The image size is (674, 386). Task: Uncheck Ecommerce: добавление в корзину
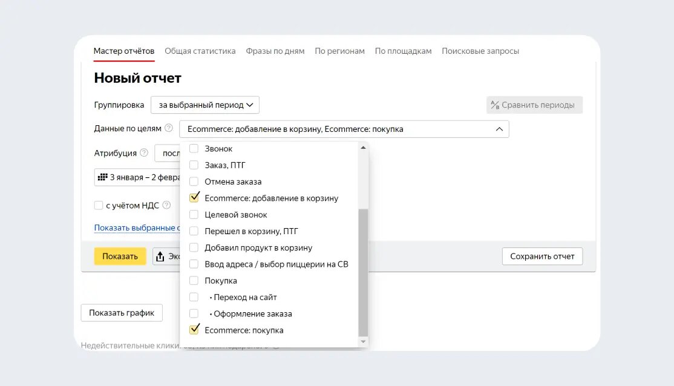(194, 197)
